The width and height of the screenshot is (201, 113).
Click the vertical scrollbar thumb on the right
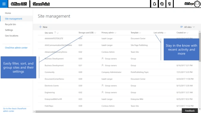coord(200,47)
